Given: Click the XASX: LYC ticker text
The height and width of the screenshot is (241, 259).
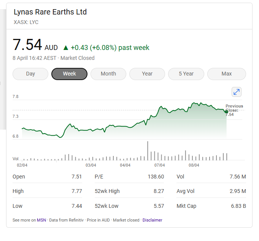Looking at the screenshot, I should tap(26, 22).
